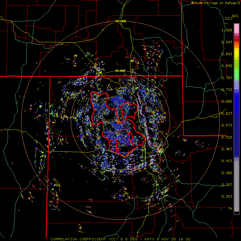Click the 1.000 value on color scale
Screen dimensions: 241x241
(227, 30)
